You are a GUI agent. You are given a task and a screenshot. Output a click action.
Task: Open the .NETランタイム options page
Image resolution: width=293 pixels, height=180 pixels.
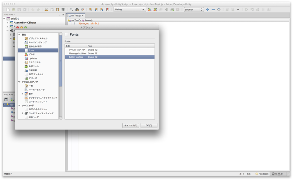(36, 74)
